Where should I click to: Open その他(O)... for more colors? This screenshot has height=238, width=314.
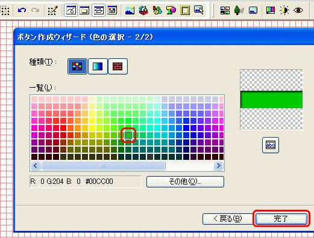point(185,182)
